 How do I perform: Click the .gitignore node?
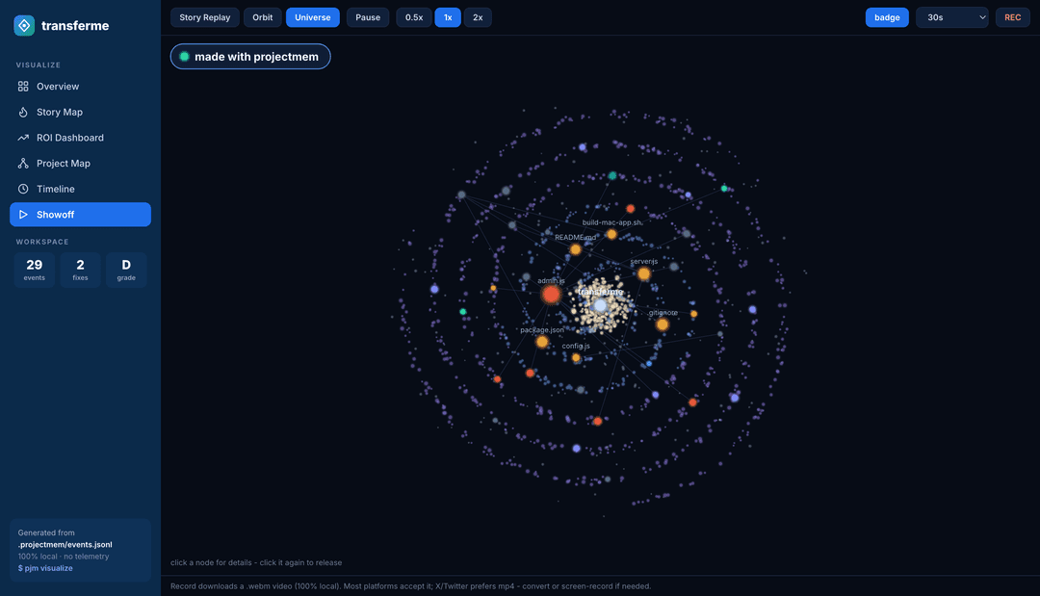point(662,324)
